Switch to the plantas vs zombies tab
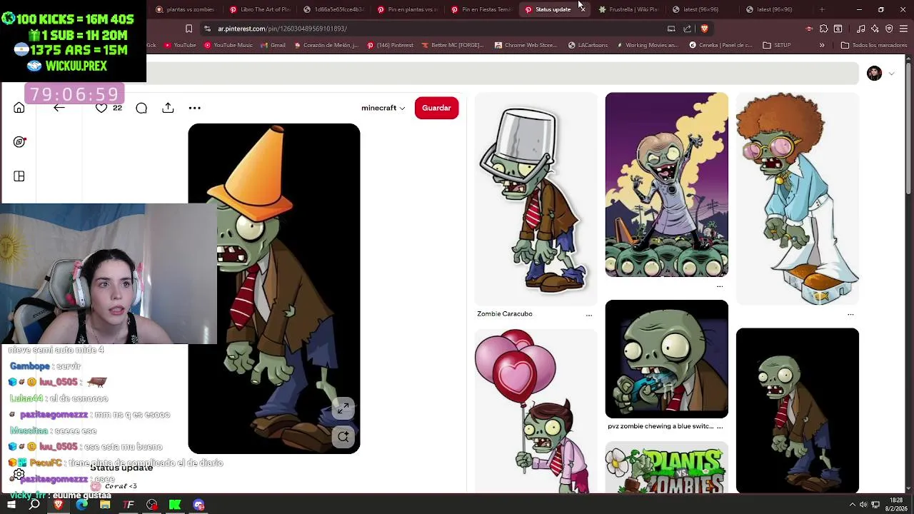 click(184, 9)
